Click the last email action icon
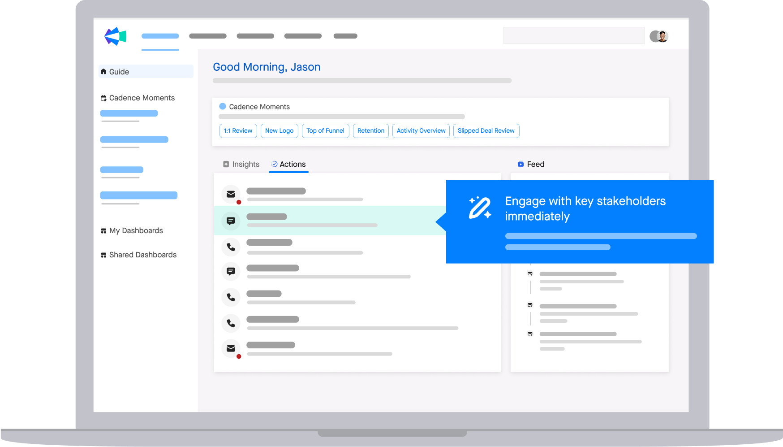783x447 pixels. tap(231, 348)
